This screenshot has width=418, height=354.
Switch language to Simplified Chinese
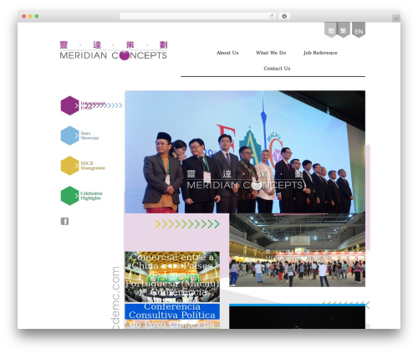point(331,30)
